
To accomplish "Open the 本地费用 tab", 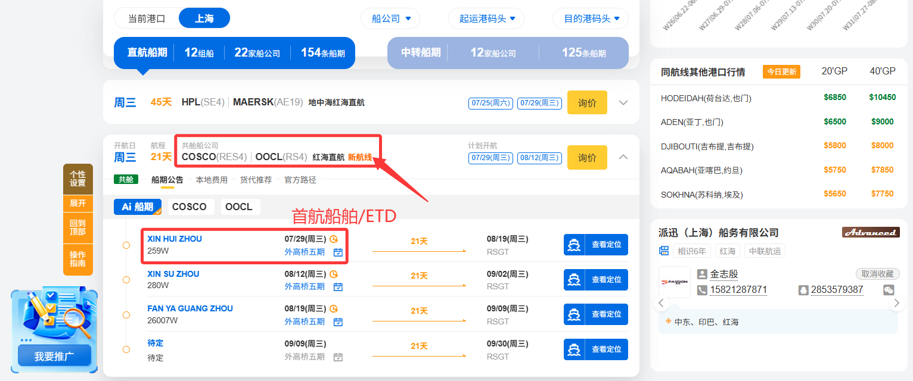I will coord(212,180).
